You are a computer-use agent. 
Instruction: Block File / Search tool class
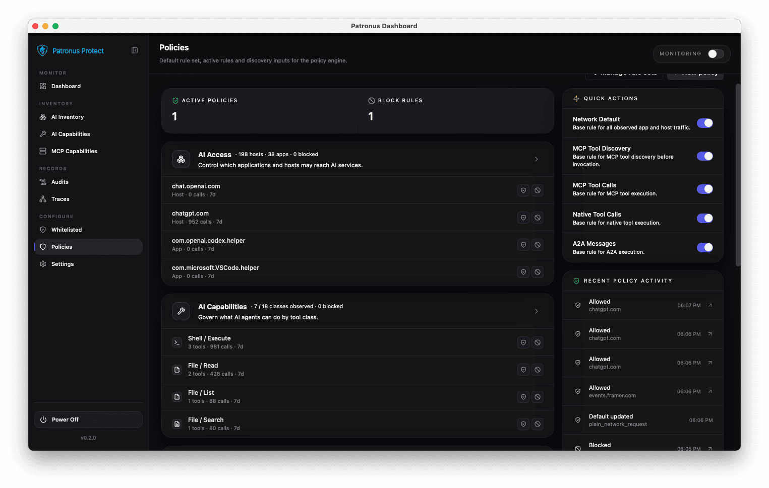click(538, 424)
